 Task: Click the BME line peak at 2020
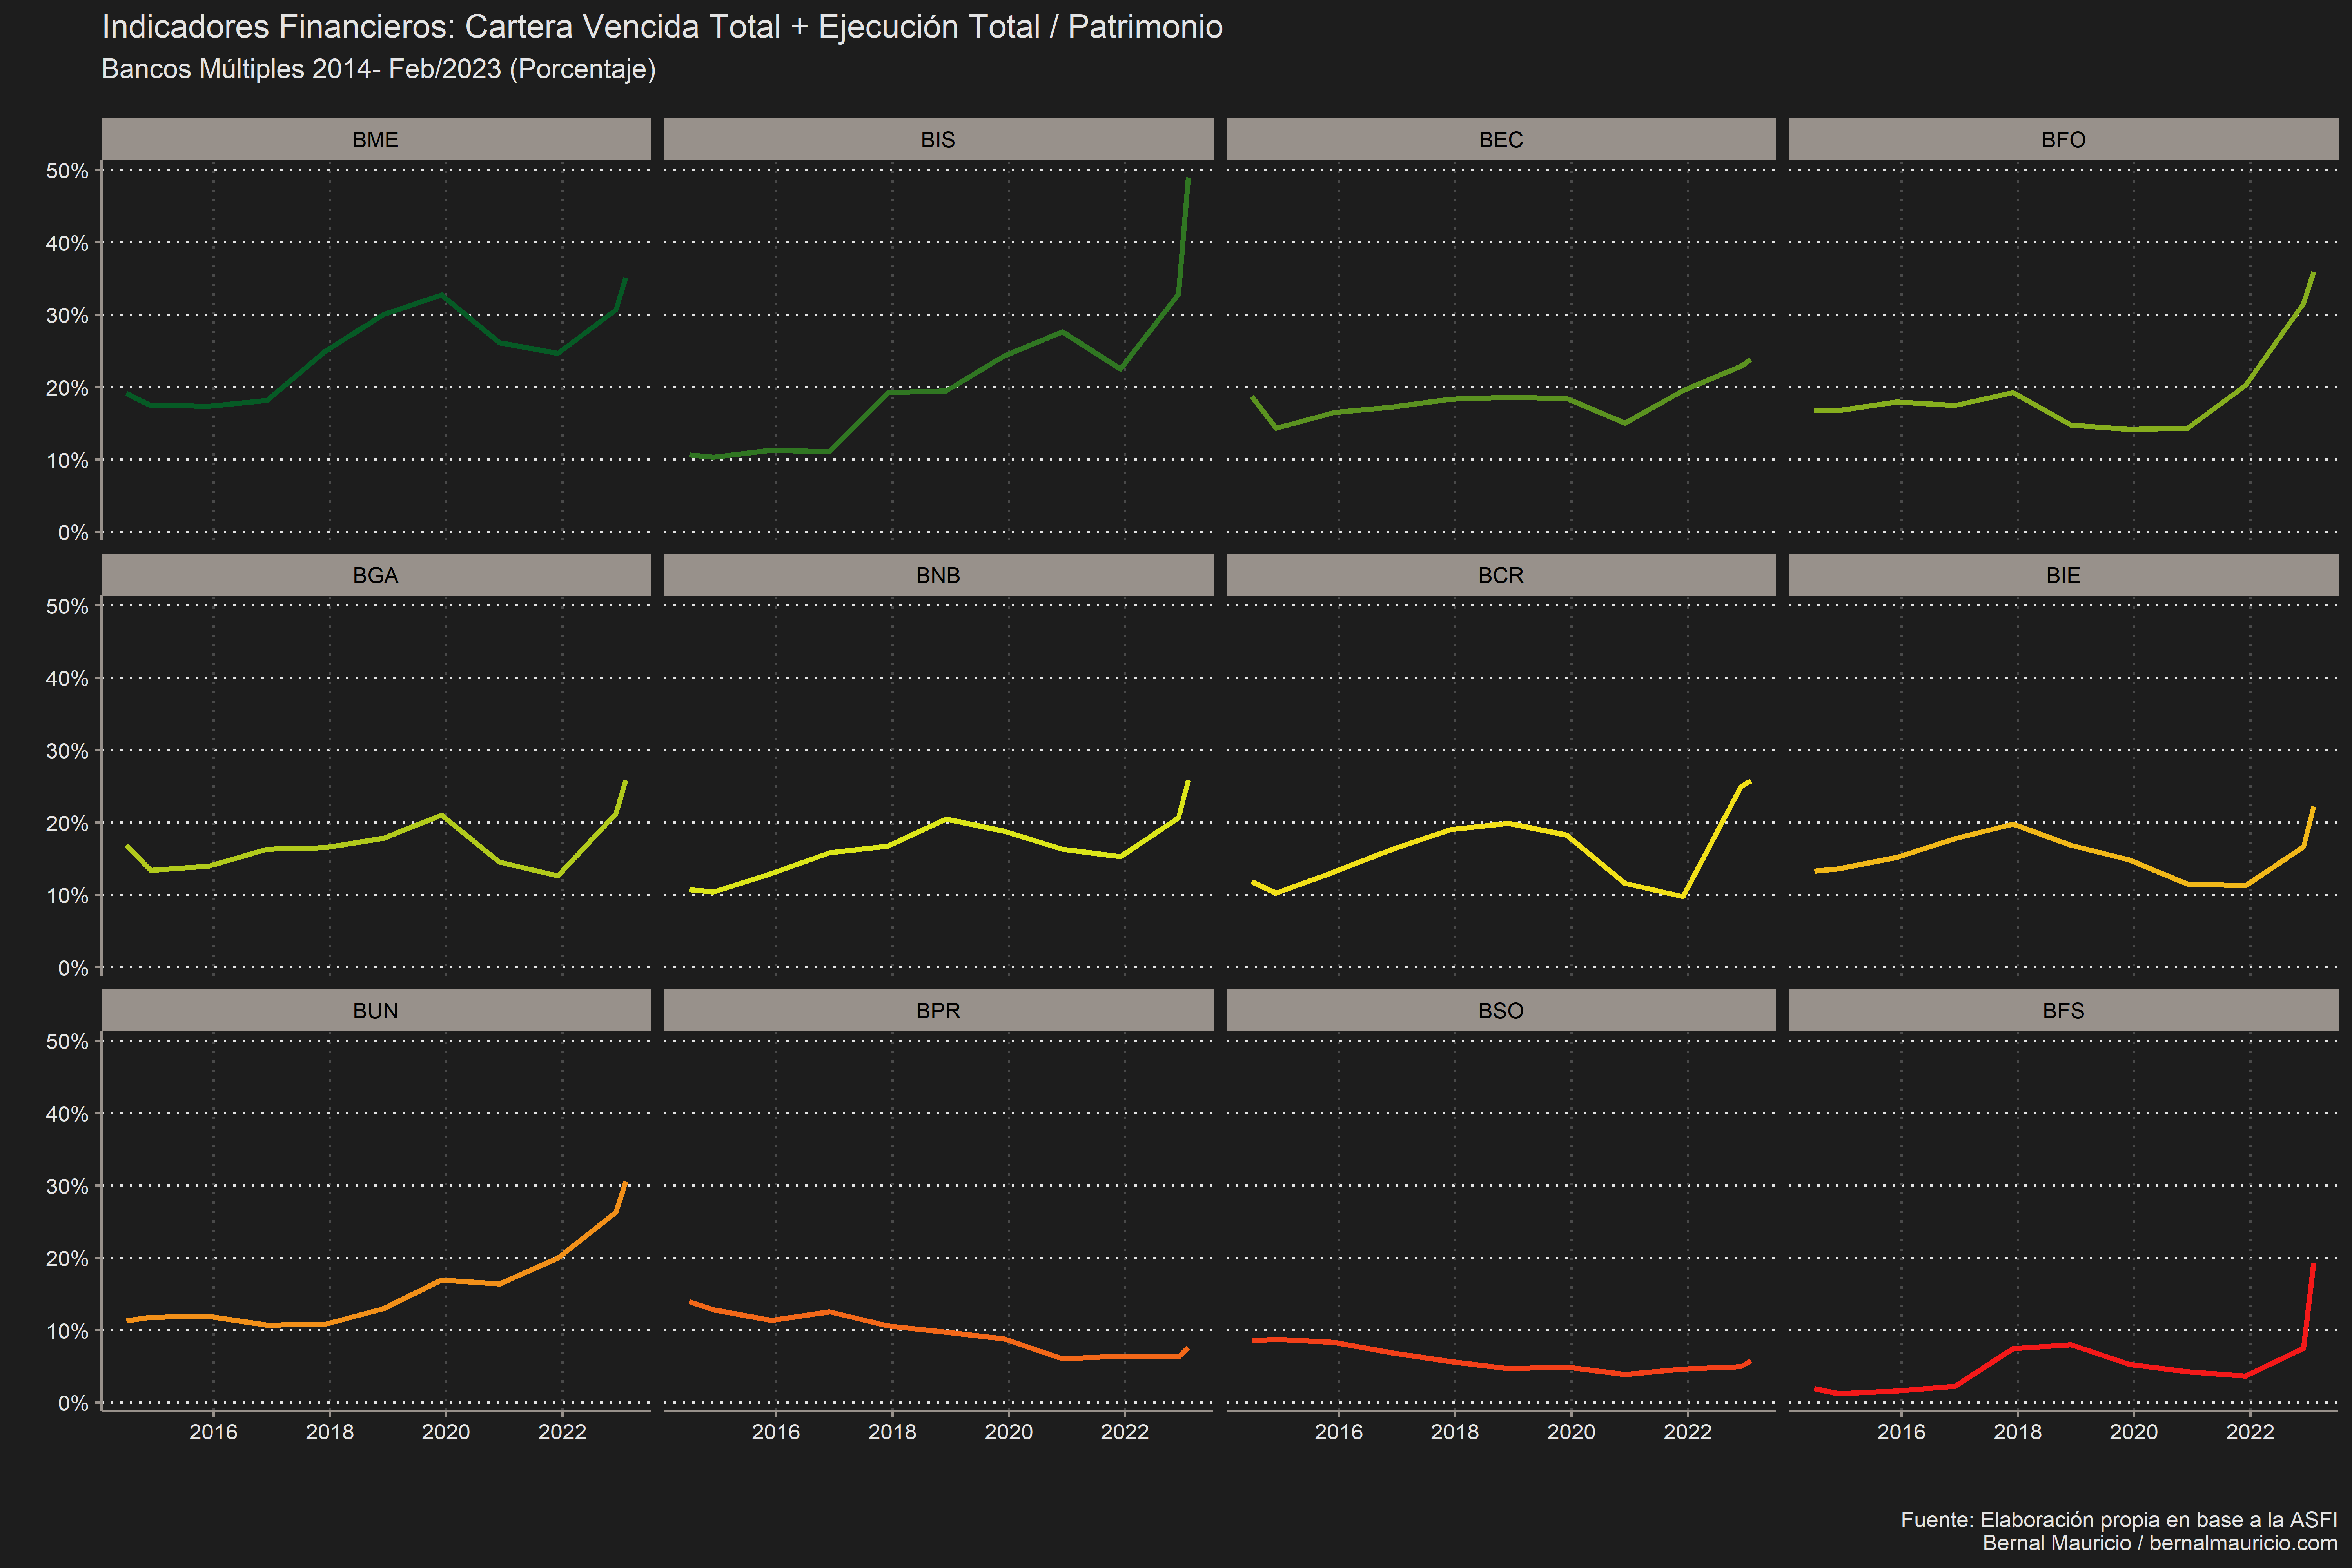[x=442, y=295]
